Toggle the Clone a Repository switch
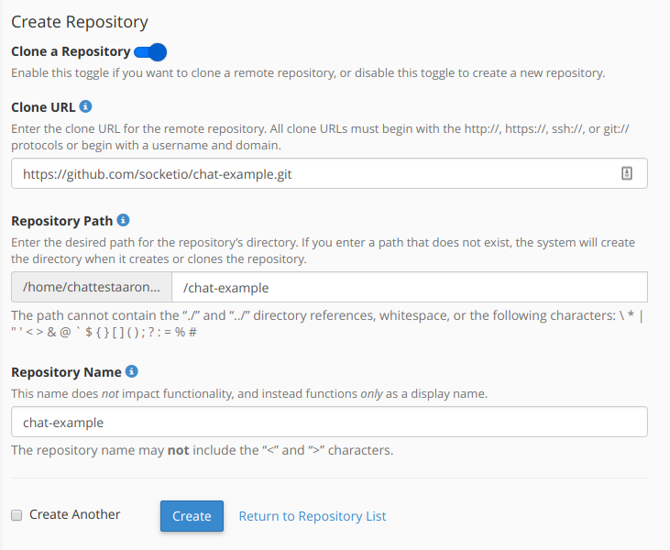This screenshot has height=550, width=670. click(150, 52)
